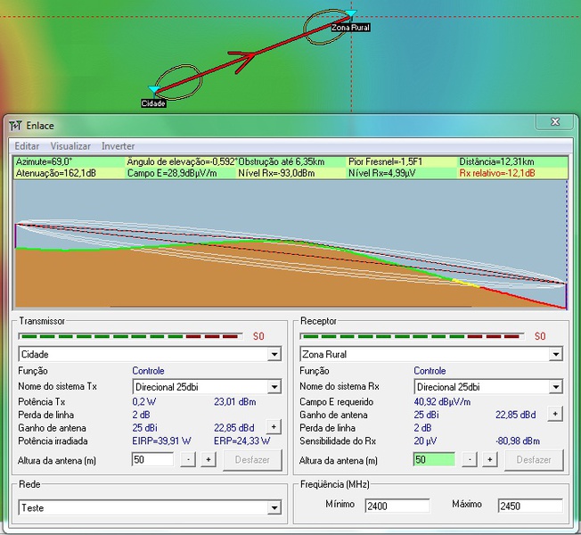Increase transmitter antenna height with plus button
This screenshot has width=581, height=535.
click(209, 460)
